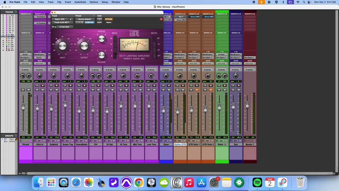This screenshot has width=339, height=191.
Task: Solo the Rythm GTR track
Action: pyautogui.click(x=177, y=90)
